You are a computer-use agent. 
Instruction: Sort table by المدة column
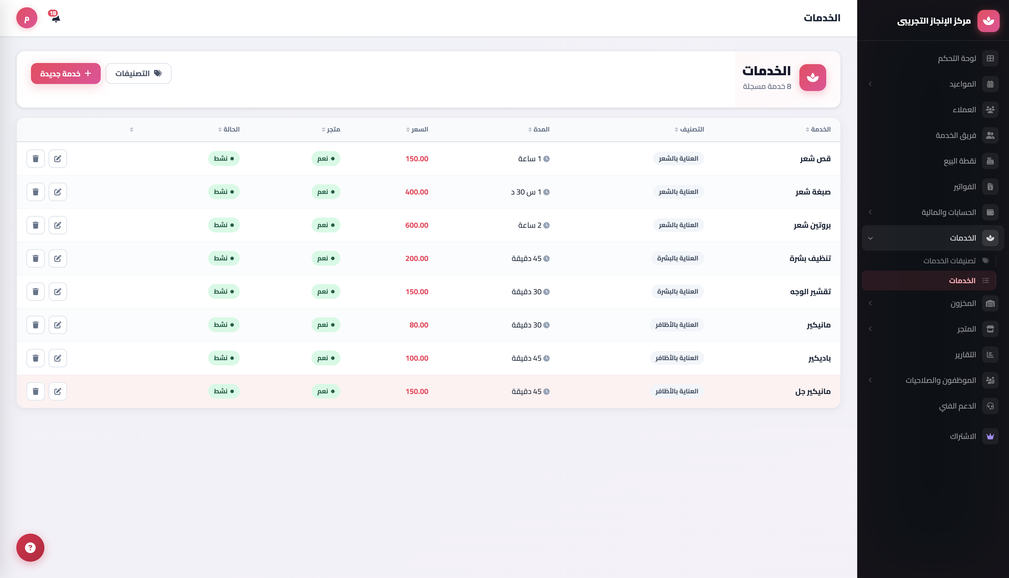pyautogui.click(x=538, y=129)
